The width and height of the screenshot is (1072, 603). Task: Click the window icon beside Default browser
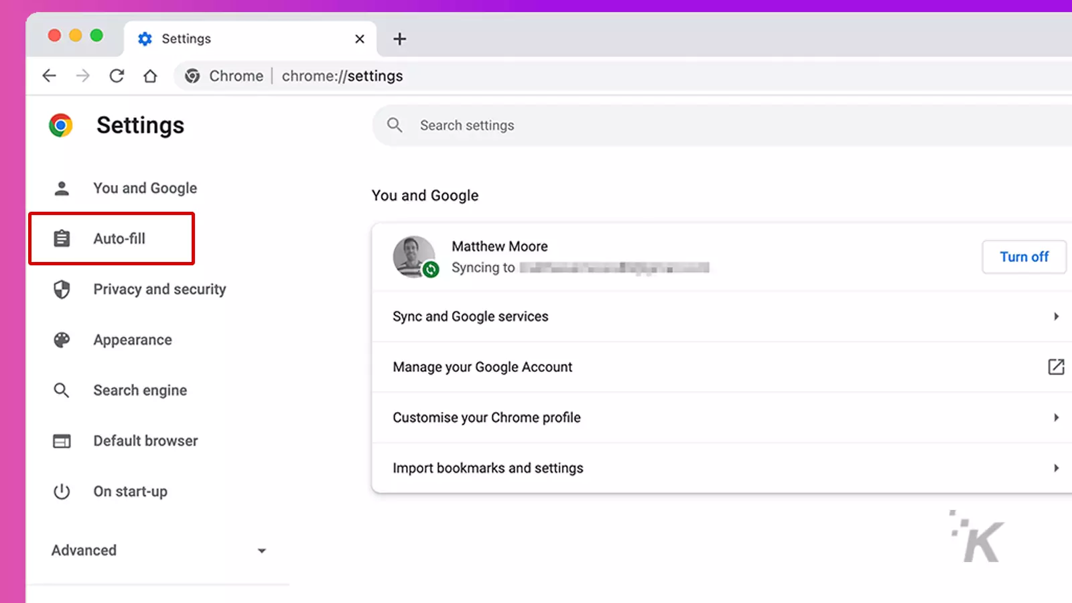click(x=62, y=441)
